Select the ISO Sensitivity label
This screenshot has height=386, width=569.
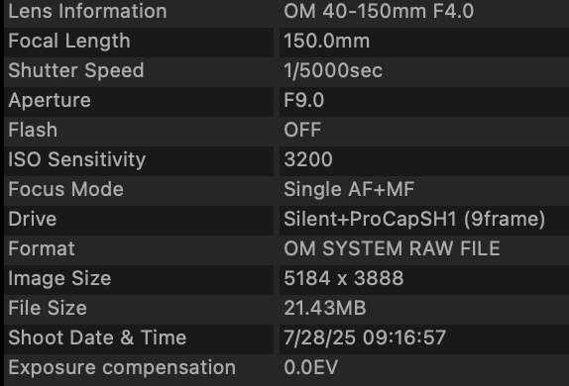coord(77,159)
